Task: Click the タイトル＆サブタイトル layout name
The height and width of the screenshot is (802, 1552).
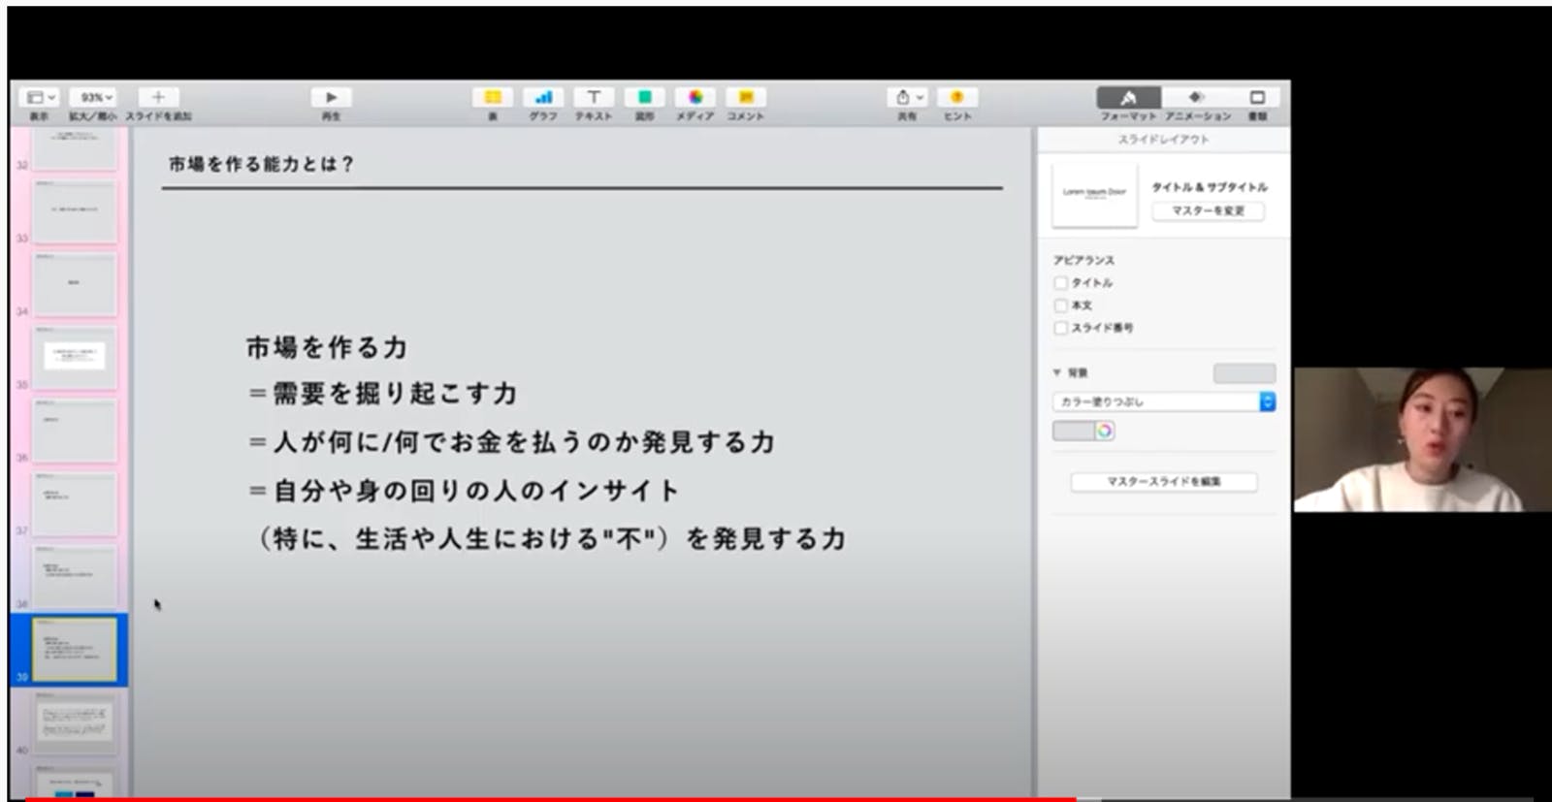Action: pyautogui.click(x=1210, y=186)
